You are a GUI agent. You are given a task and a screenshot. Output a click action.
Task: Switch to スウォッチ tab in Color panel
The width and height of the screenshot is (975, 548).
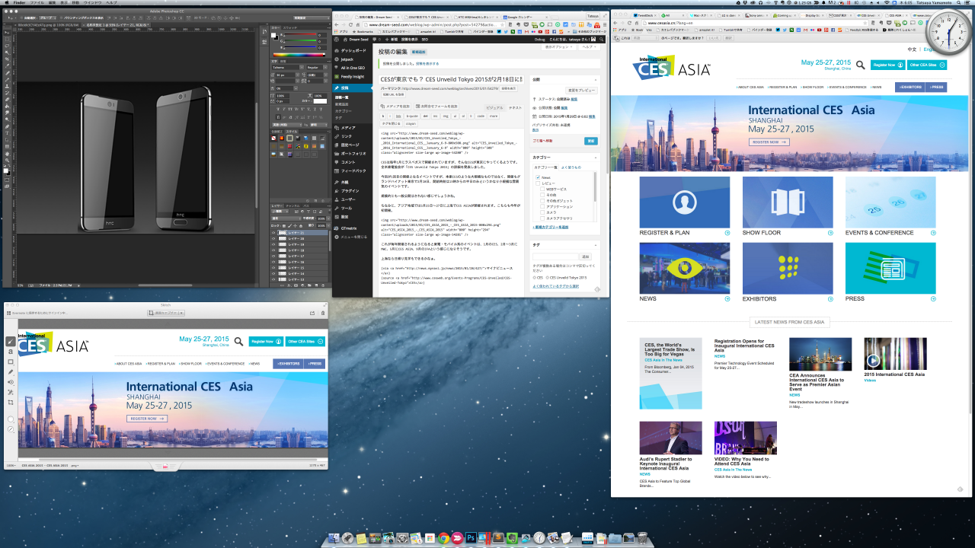click(x=290, y=27)
